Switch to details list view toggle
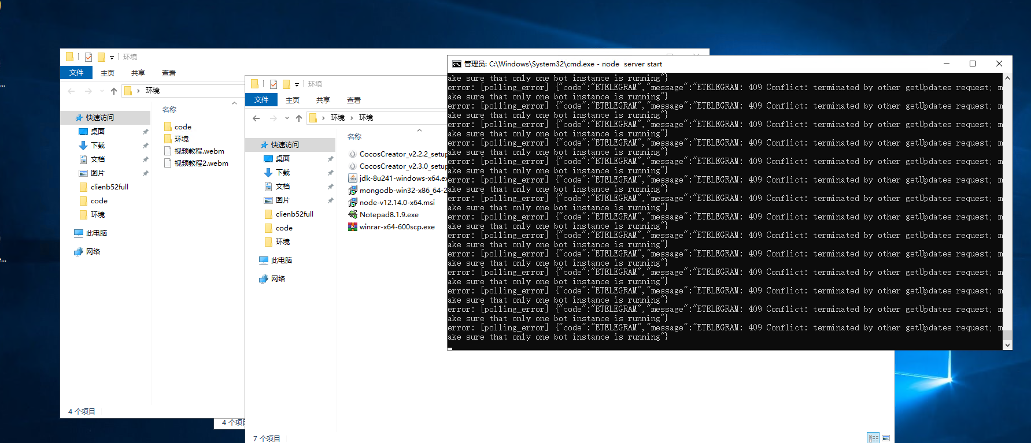Image resolution: width=1031 pixels, height=443 pixels. pyautogui.click(x=873, y=438)
